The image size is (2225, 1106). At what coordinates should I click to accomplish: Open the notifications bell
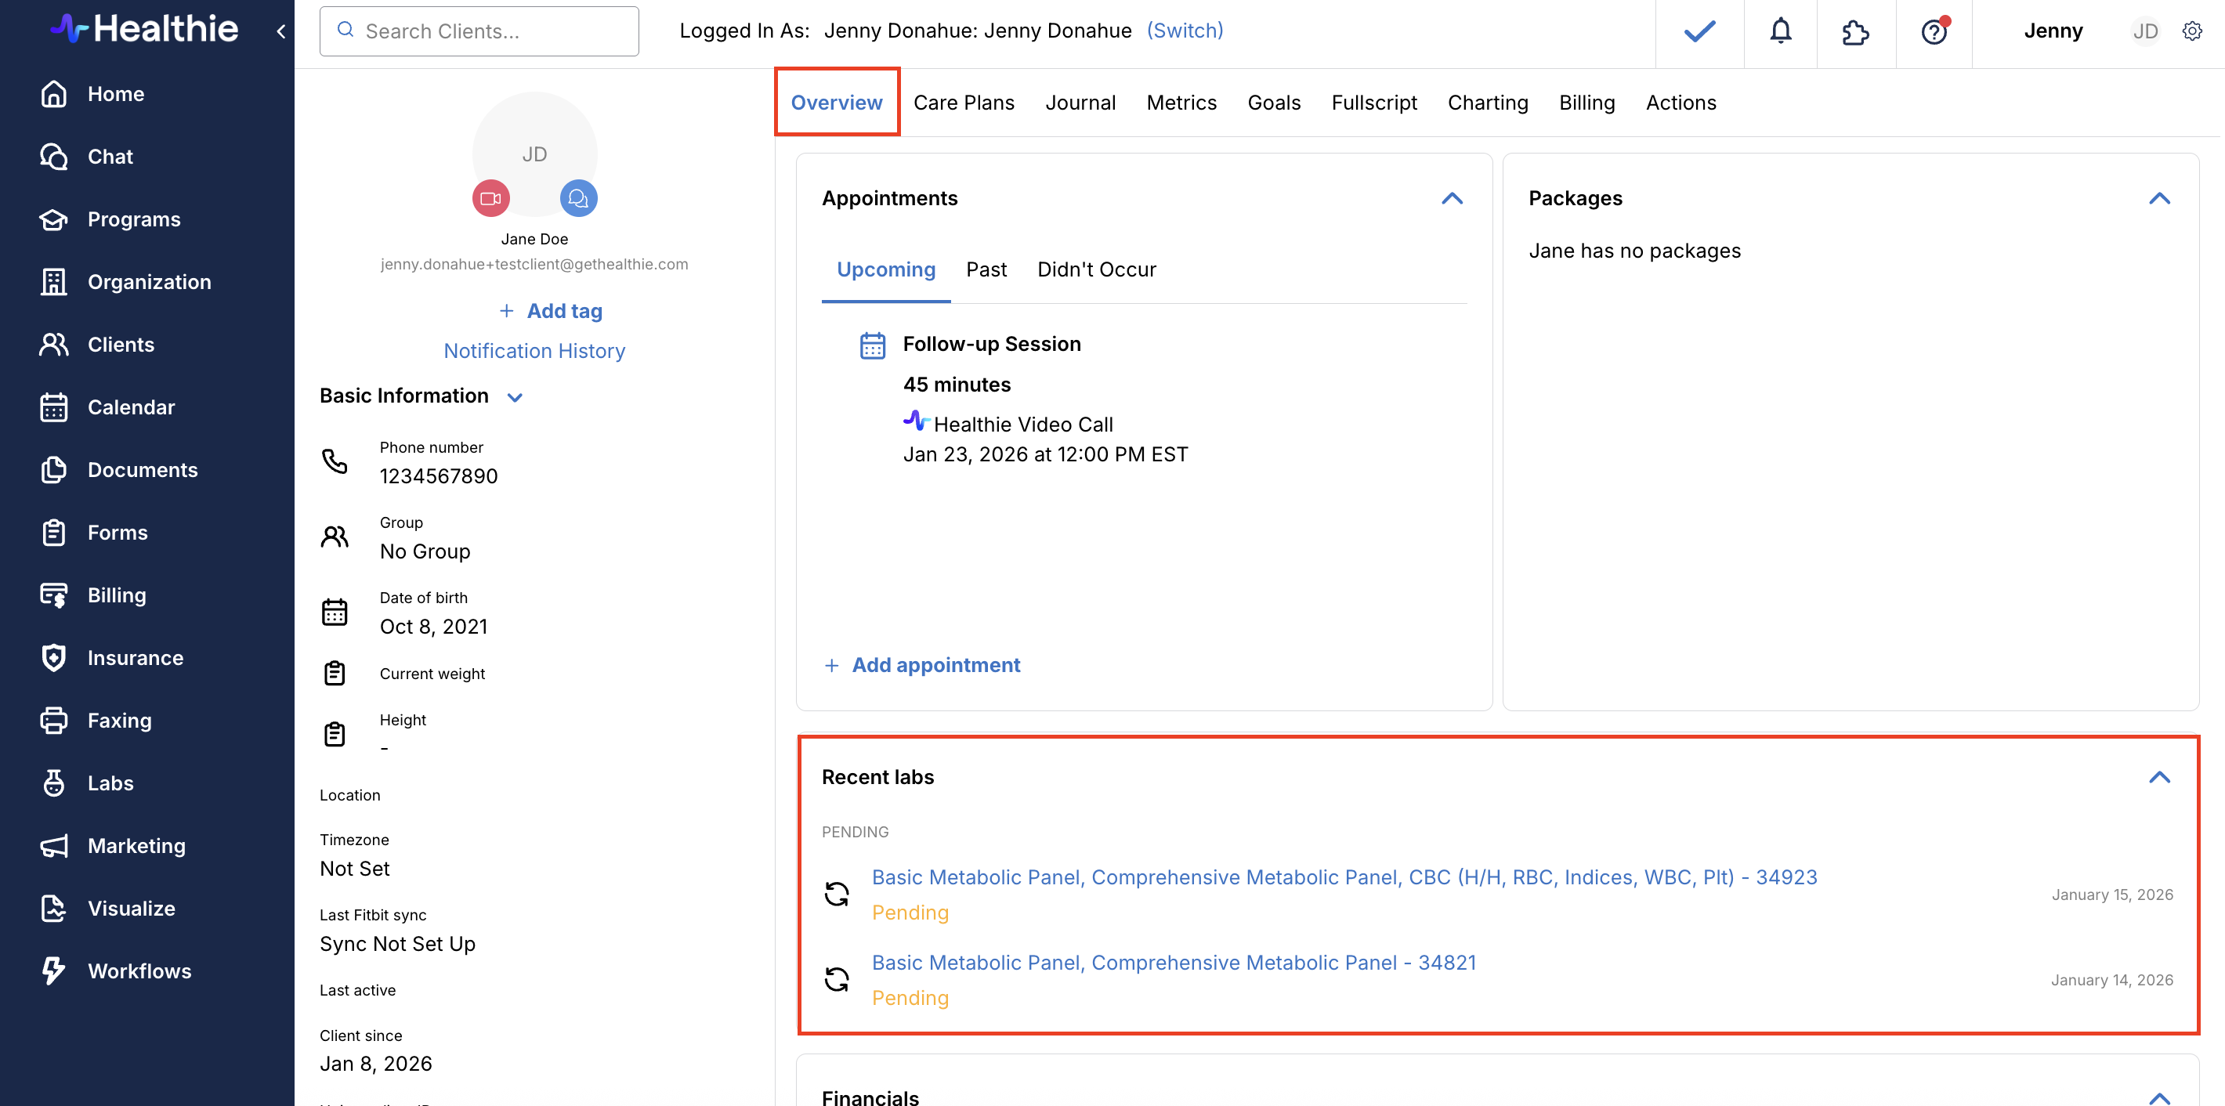pos(1780,32)
